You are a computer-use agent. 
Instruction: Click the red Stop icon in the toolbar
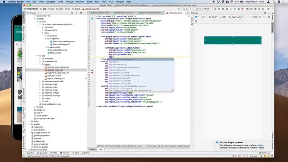point(243,9)
